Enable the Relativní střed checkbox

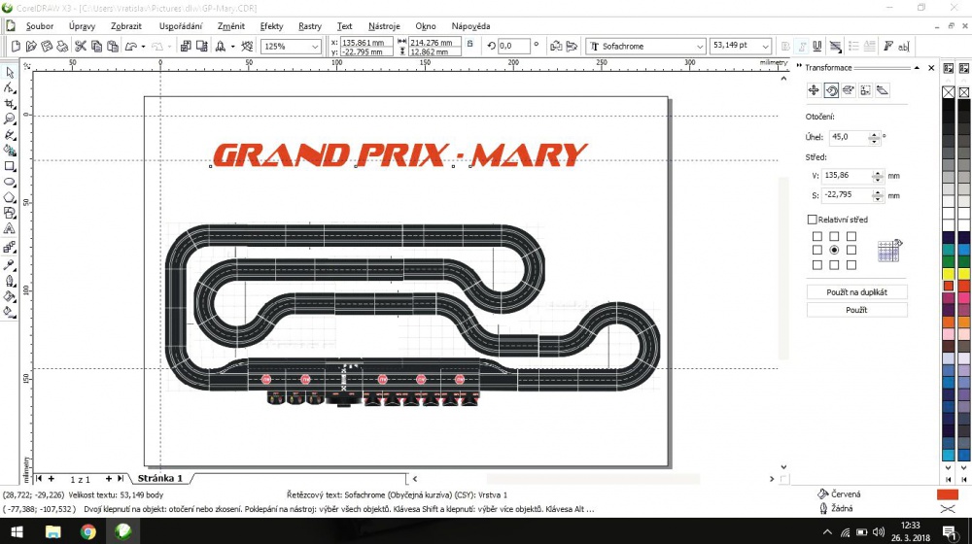coord(812,220)
